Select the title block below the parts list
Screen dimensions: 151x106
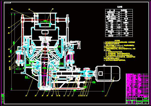pyautogui.click(x=138, y=100)
